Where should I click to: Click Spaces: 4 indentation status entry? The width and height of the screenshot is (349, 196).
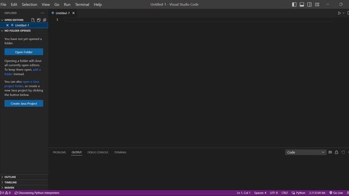coord(260,193)
